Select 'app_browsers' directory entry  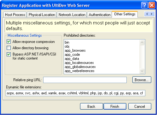[x=75, y=50]
